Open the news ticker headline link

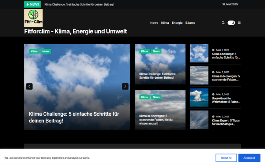pos(79,4)
